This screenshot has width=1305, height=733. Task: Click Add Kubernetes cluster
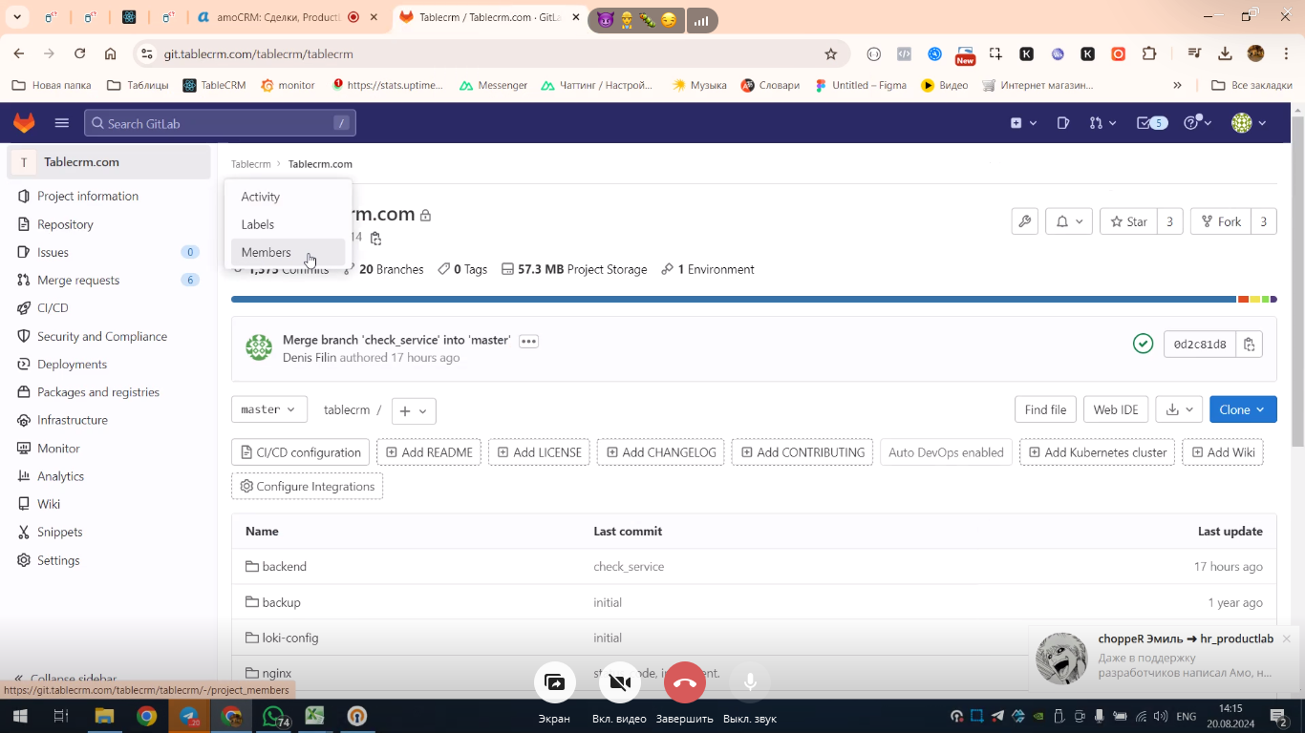[x=1098, y=452]
